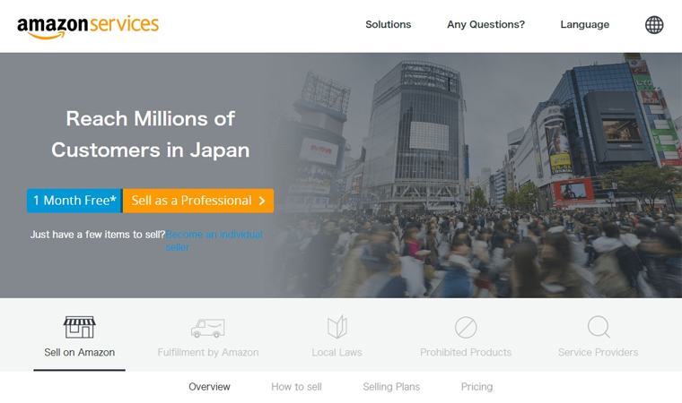Click arrow chevron on Sell as a Professional
Viewport: 682px width, 403px height.
262,201
